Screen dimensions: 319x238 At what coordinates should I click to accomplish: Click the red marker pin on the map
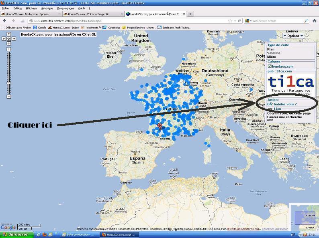click(160, 126)
